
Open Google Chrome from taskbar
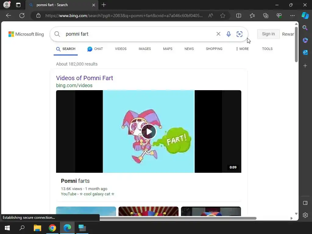click(52, 228)
